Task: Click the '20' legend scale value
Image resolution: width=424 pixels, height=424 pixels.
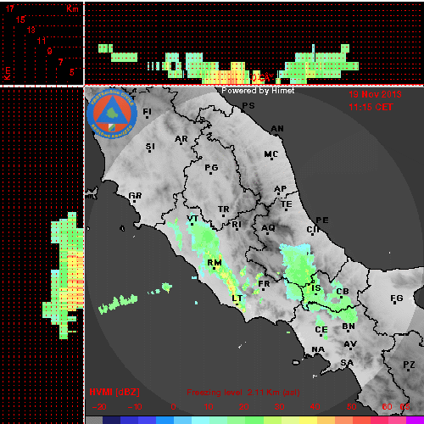Action: click(x=243, y=407)
